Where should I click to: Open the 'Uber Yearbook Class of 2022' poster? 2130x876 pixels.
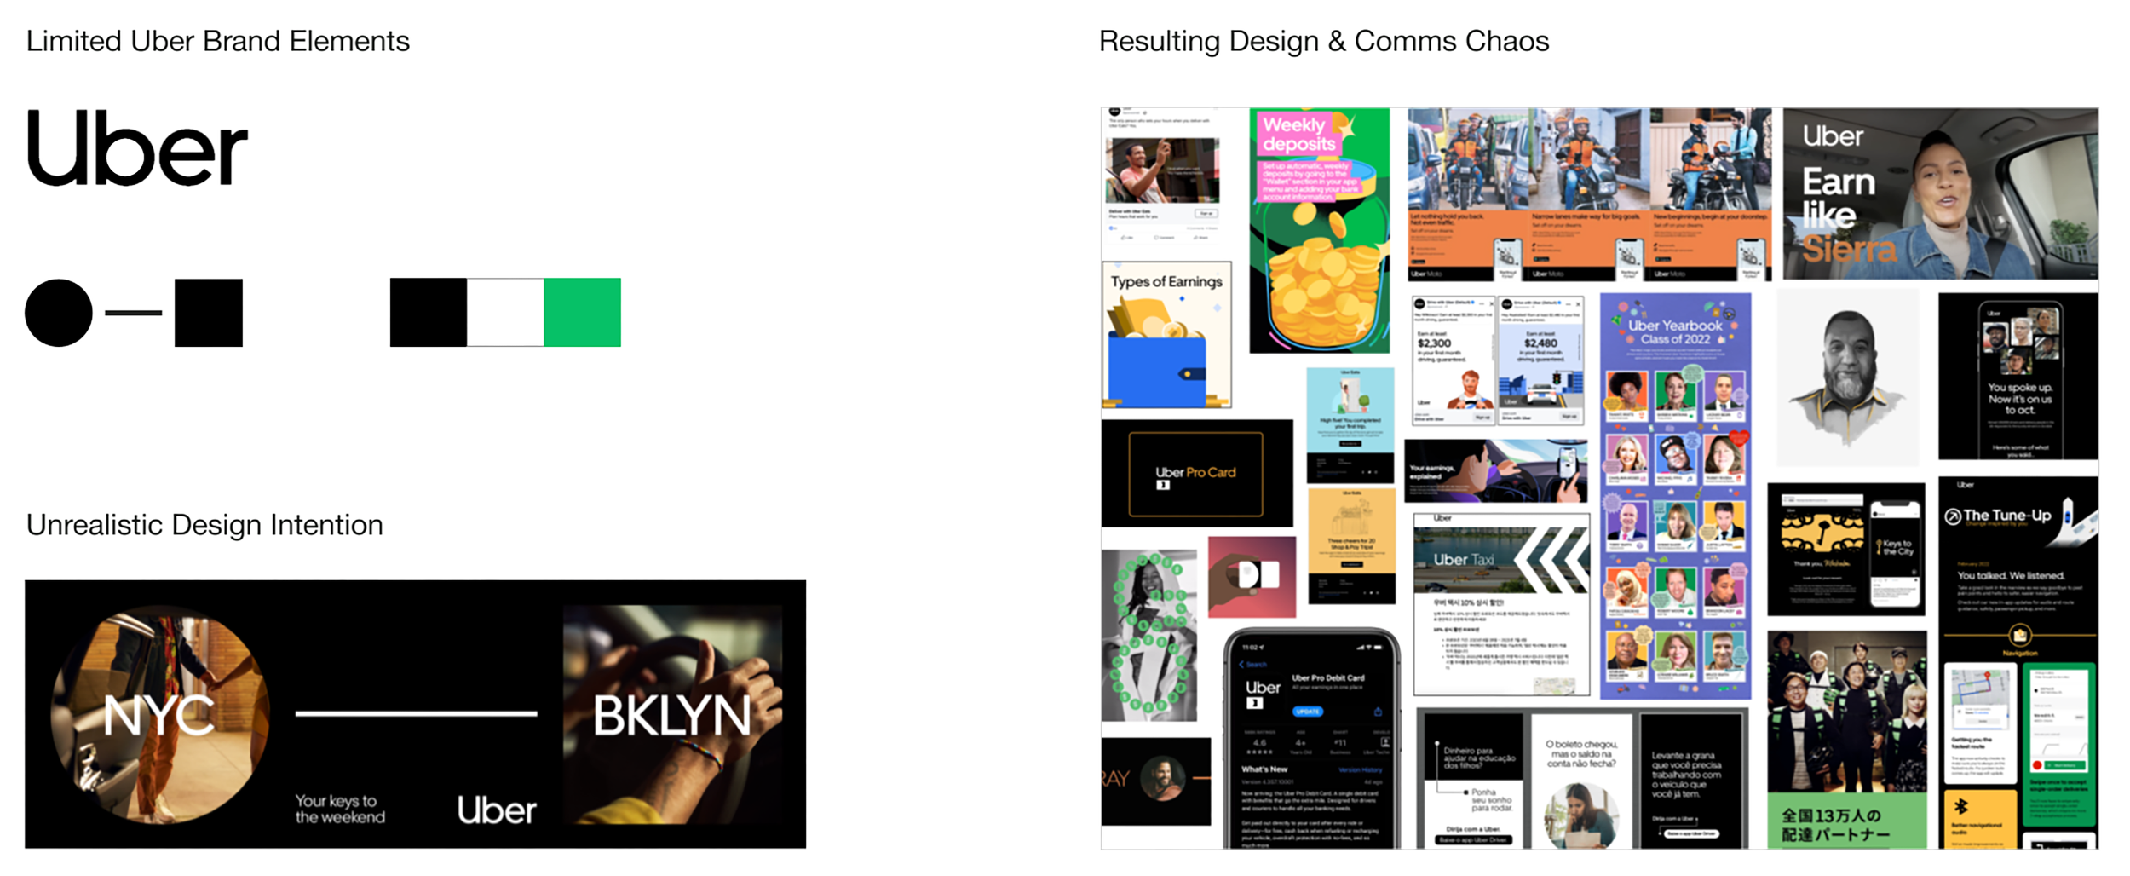(x=1675, y=496)
